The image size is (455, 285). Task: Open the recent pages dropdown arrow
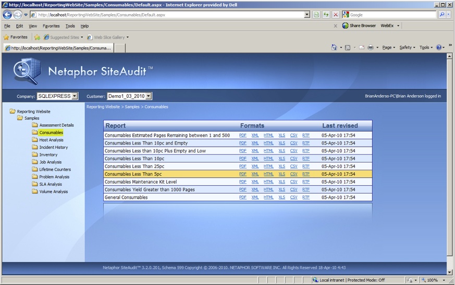[26, 15]
